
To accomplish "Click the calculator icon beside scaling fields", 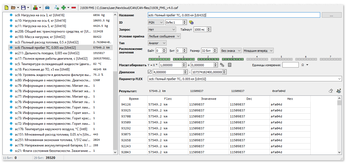I will pyautogui.click(x=230, y=65).
